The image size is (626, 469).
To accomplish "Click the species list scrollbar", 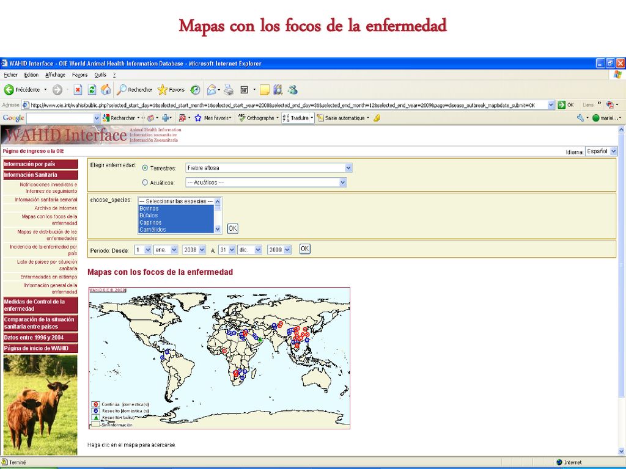I will click(x=218, y=216).
